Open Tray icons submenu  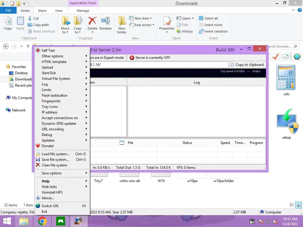pos(62,106)
